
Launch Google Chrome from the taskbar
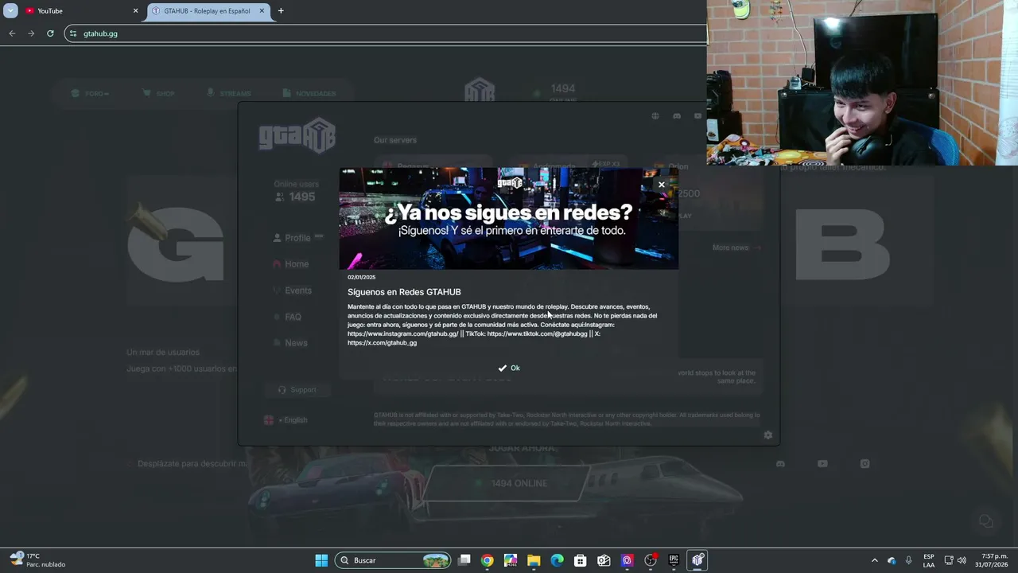point(488,560)
